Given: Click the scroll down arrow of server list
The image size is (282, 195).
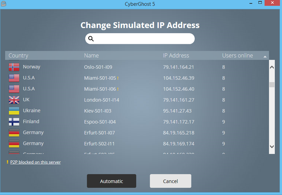Looking at the screenshot, I should (272, 146).
